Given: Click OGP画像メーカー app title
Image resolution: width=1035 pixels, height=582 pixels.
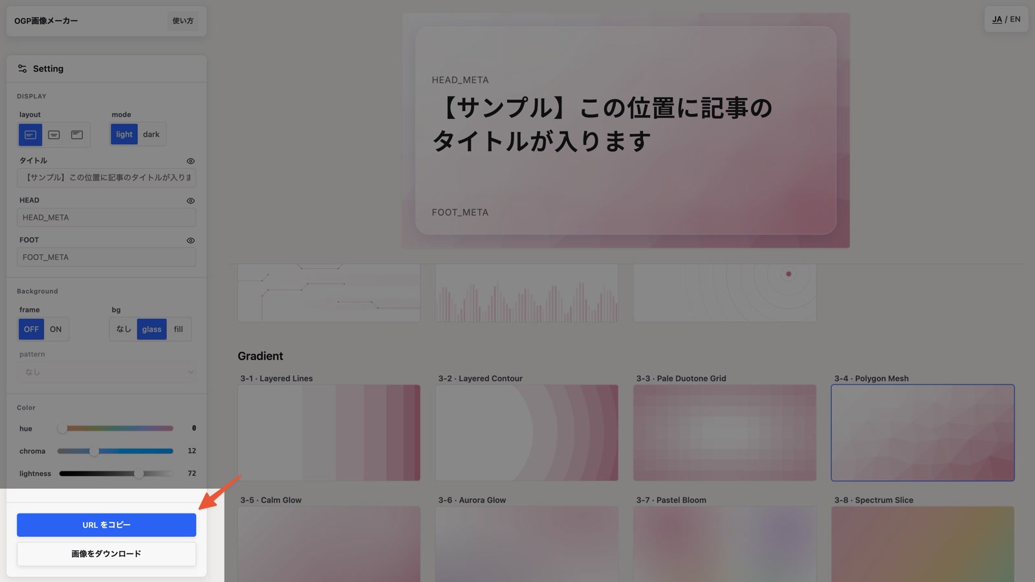Looking at the screenshot, I should 46,21.
